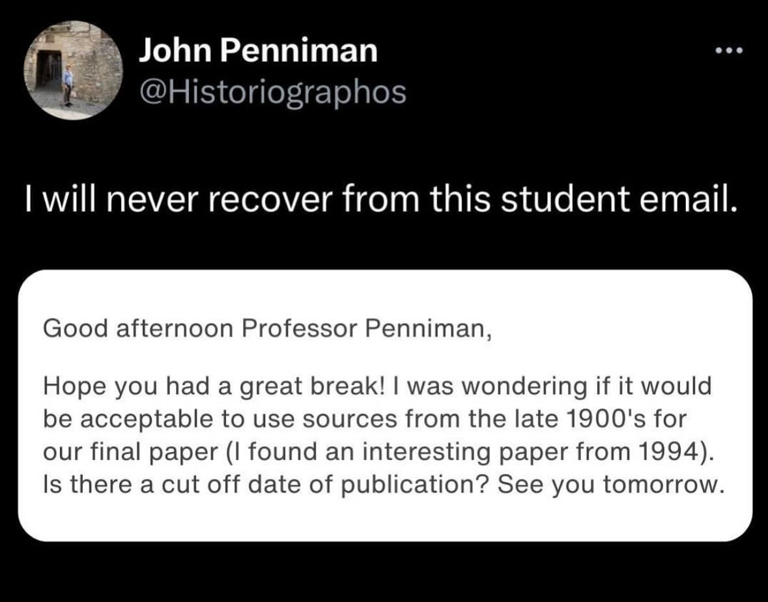Open the attached email screenshot image
The image size is (768, 602).
point(385,406)
